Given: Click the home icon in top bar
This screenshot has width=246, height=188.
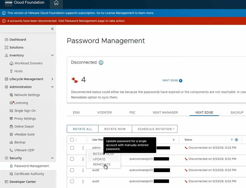Looking at the screenshot, I should click(x=56, y=3).
